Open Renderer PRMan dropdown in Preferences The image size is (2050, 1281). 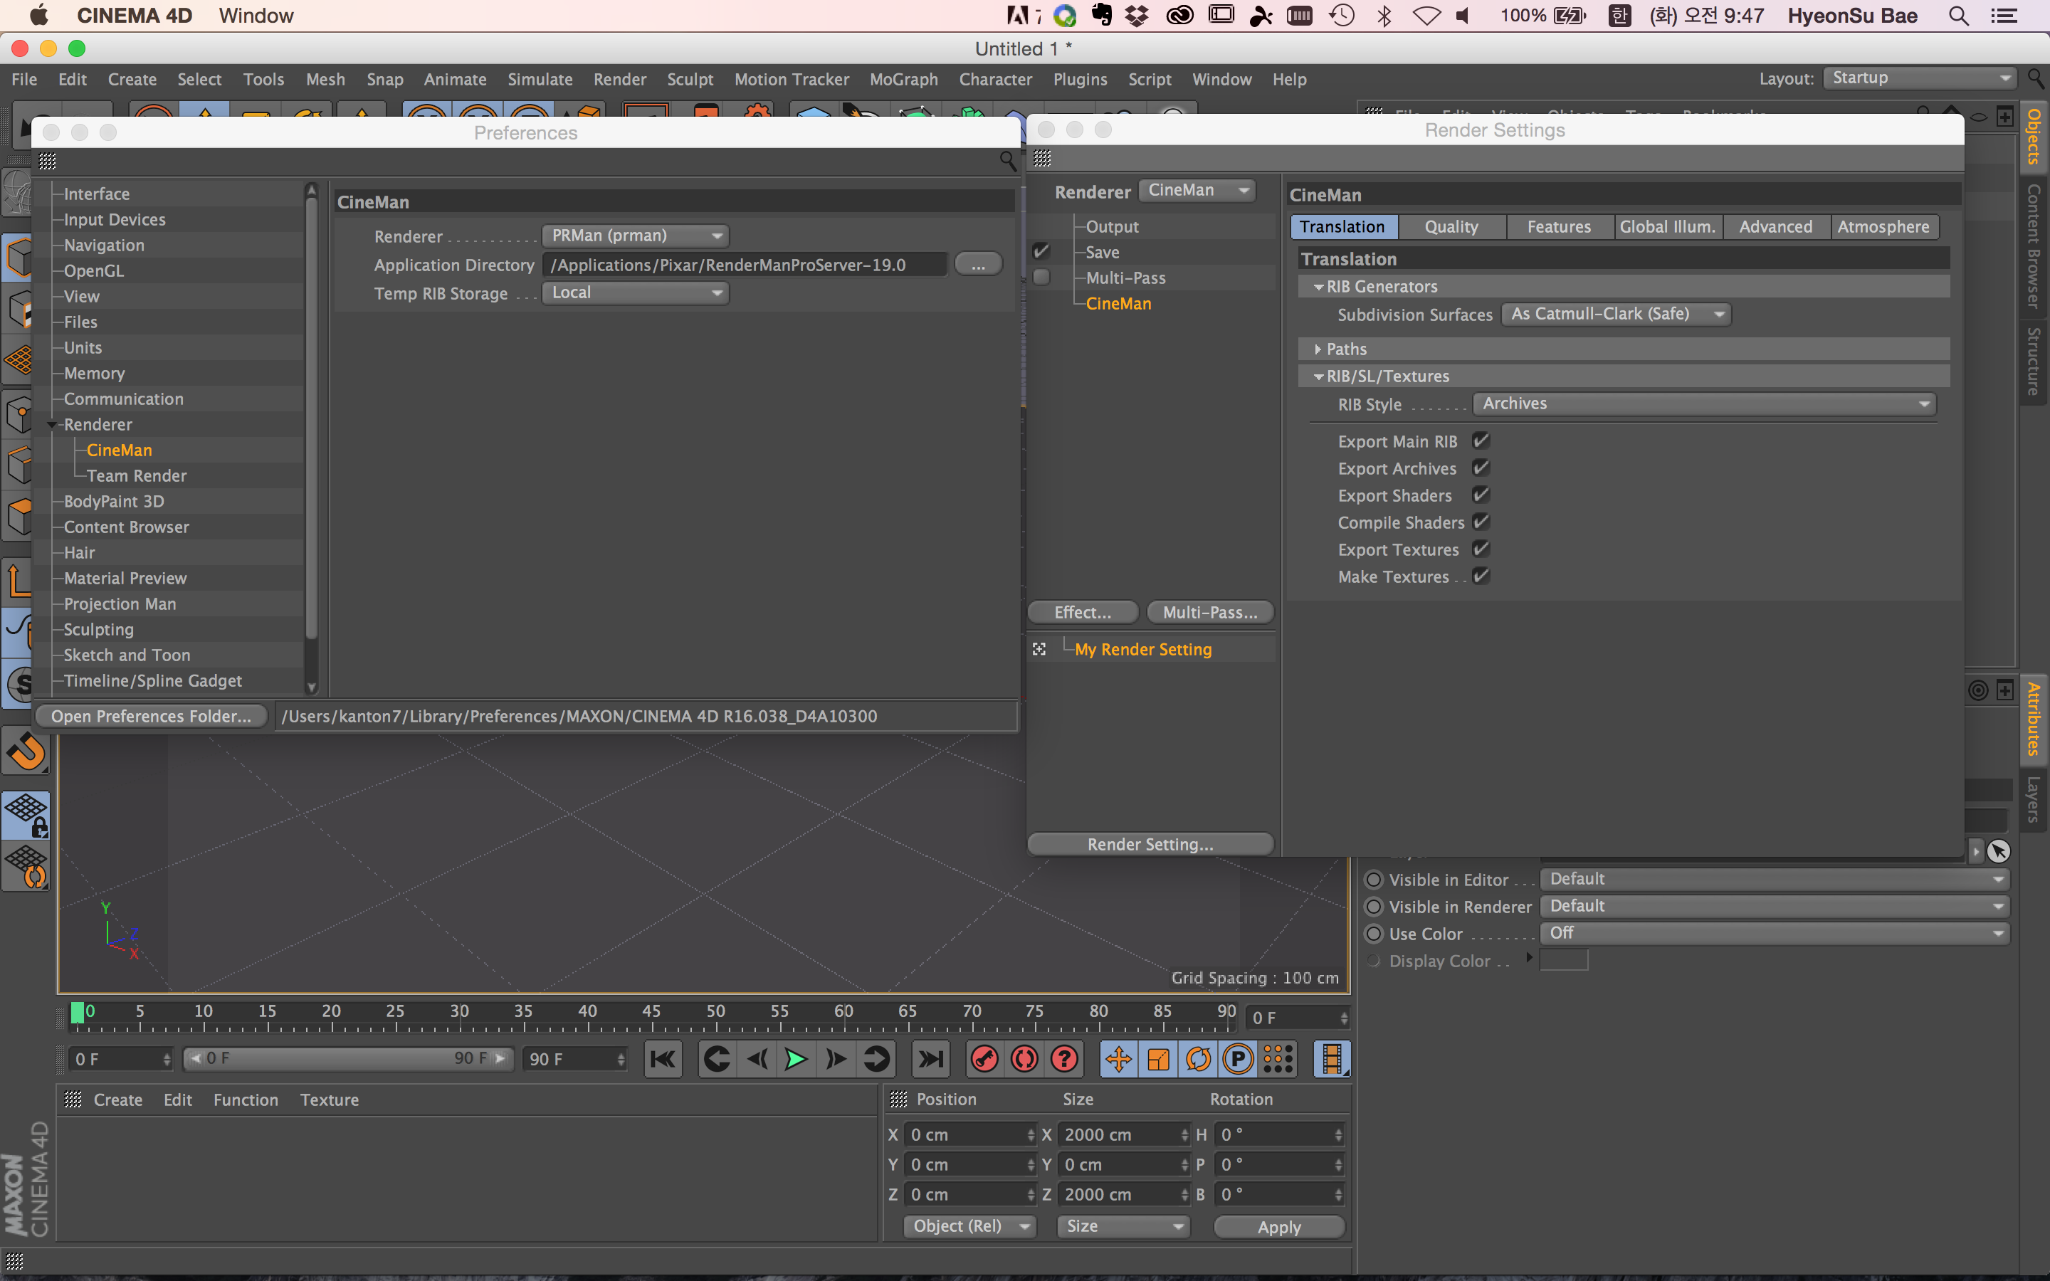(x=636, y=236)
